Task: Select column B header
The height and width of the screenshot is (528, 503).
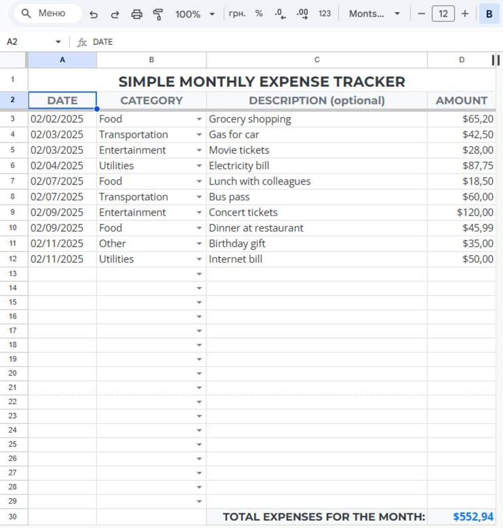Action: [x=151, y=60]
